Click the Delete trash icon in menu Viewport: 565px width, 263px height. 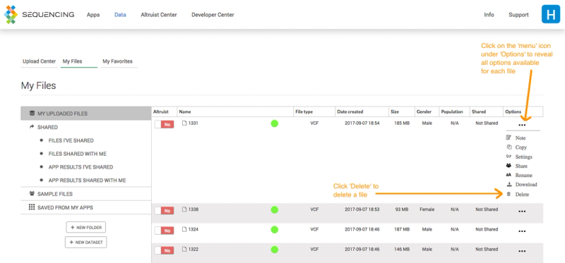click(509, 194)
